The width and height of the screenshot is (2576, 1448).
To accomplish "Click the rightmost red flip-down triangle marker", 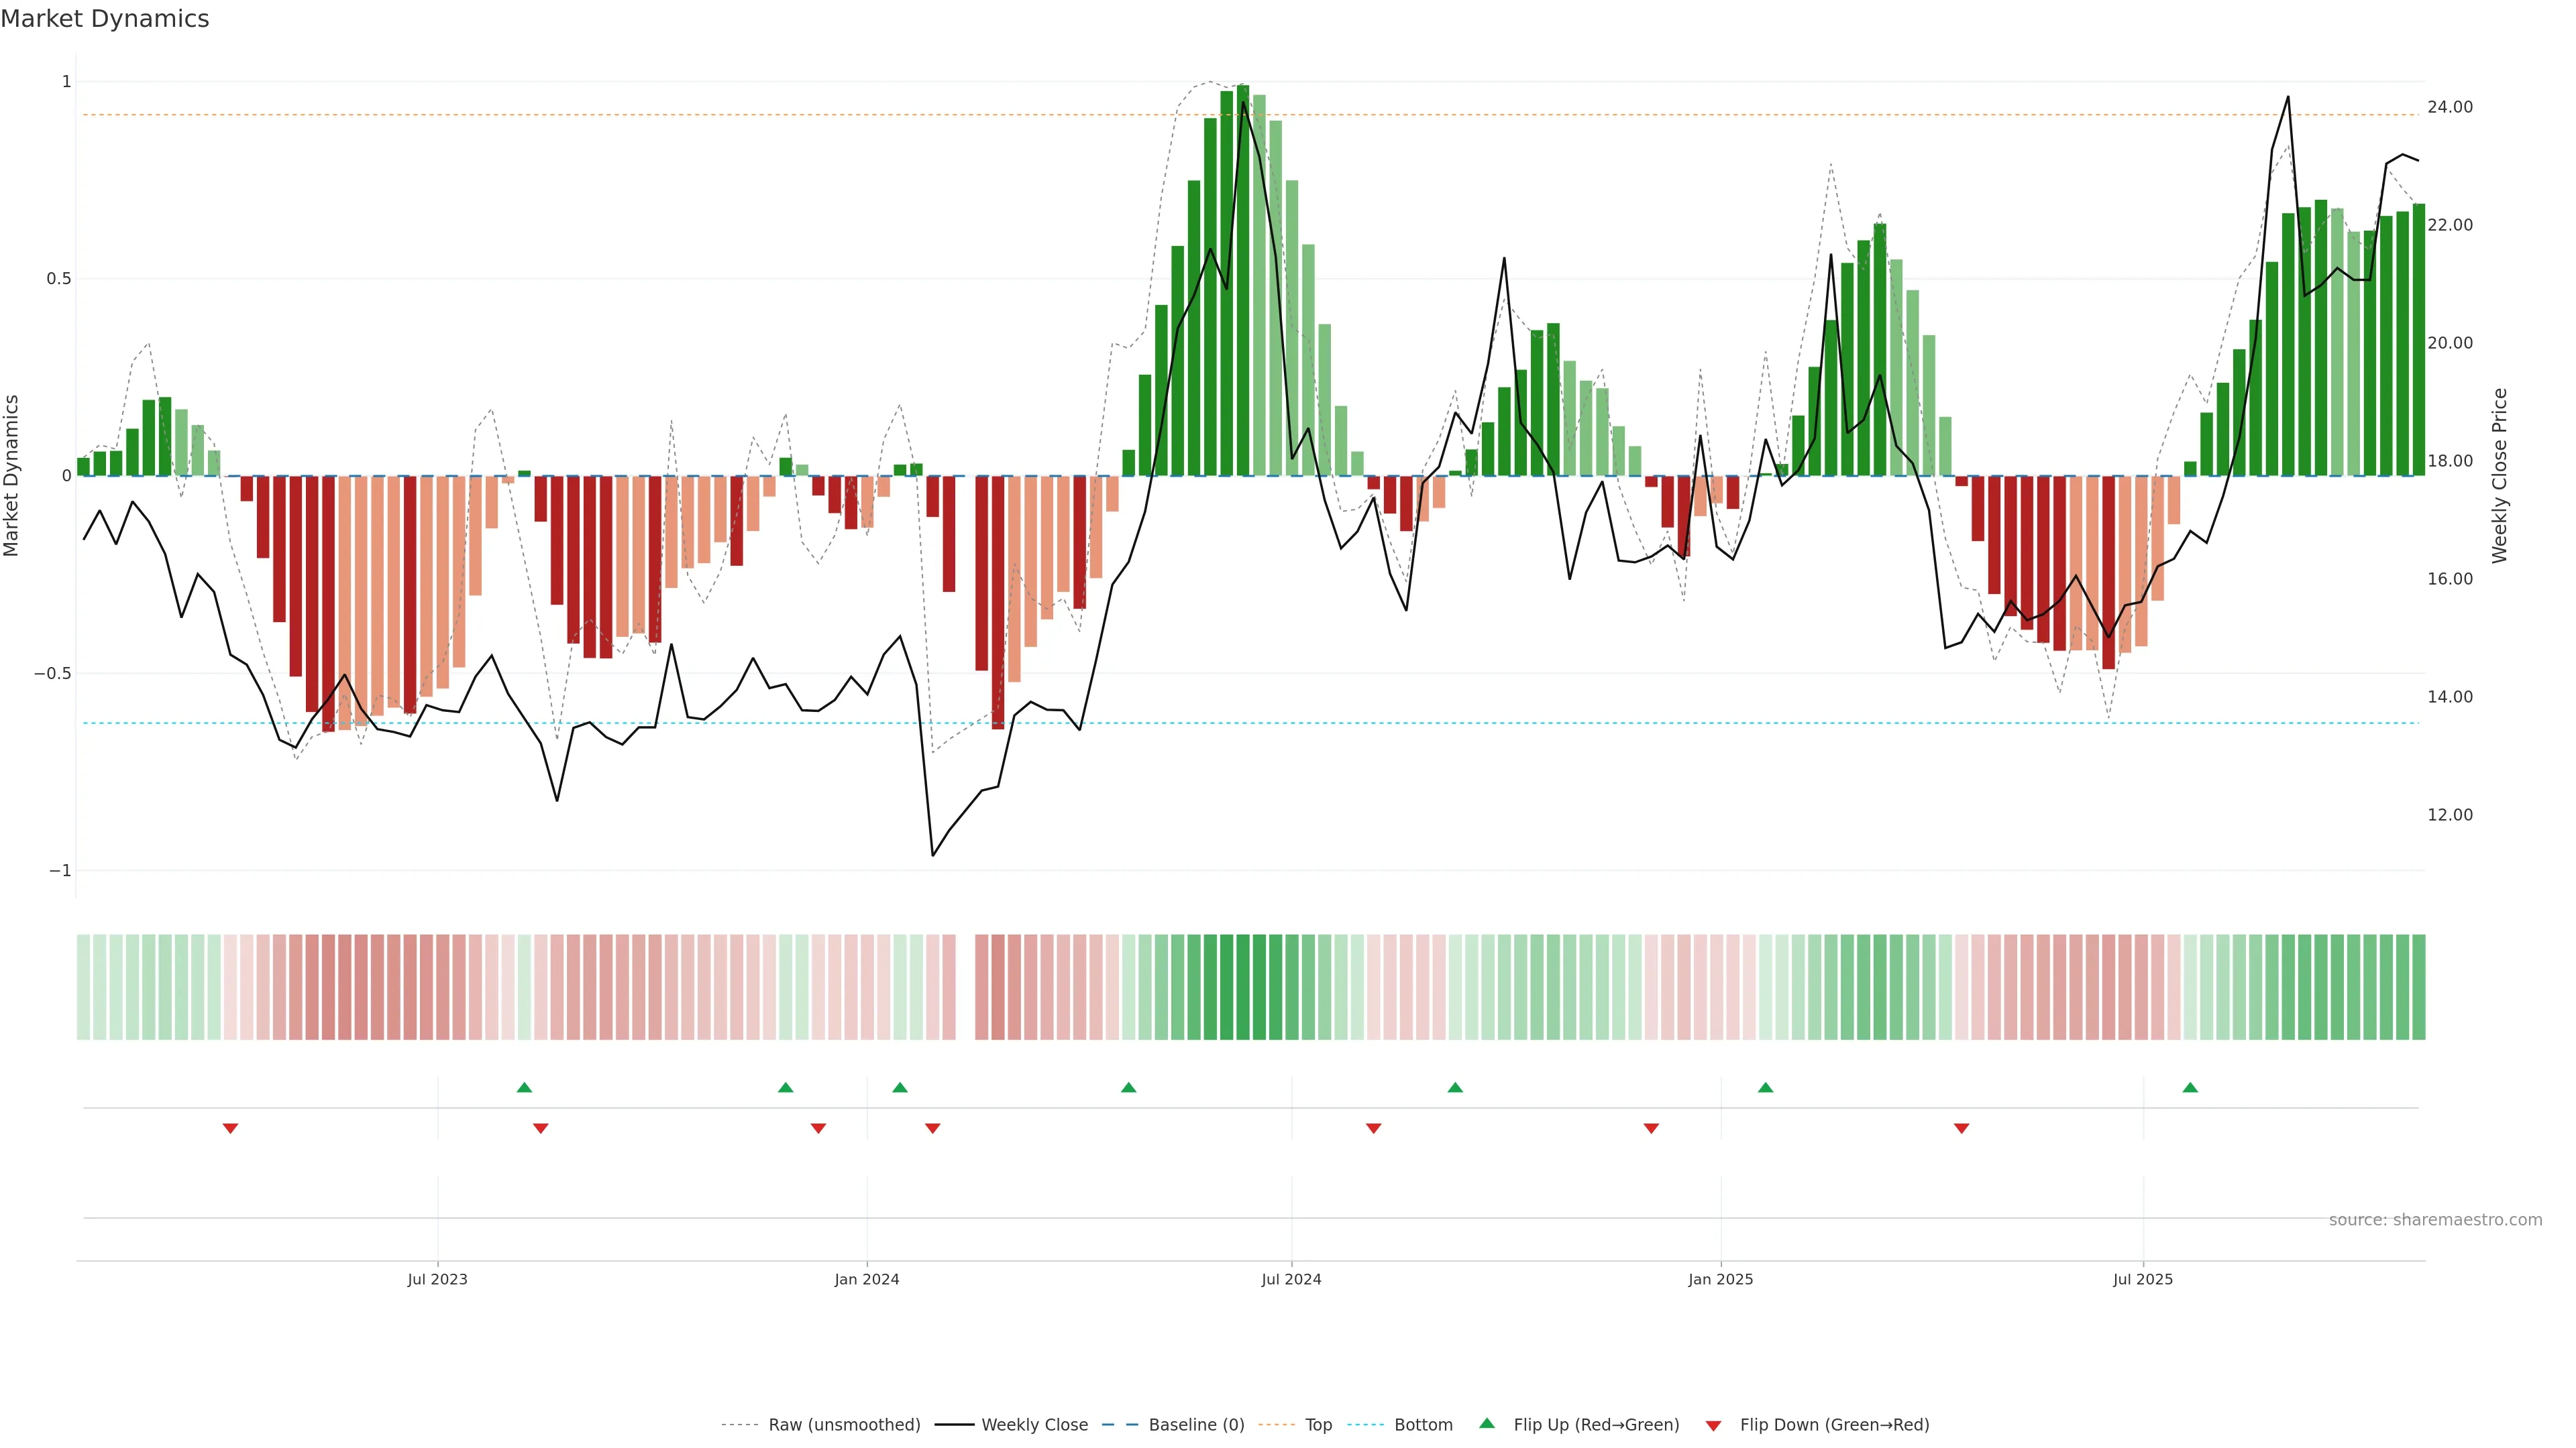I will click(x=1961, y=1128).
